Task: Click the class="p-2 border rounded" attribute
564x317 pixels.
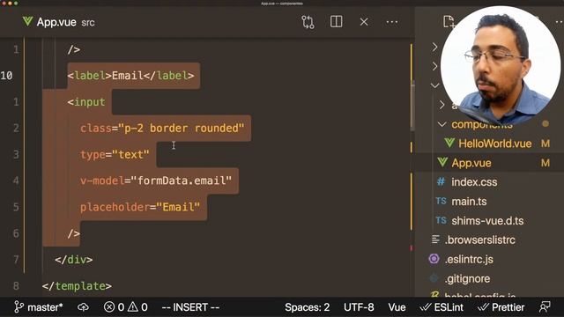Action: coord(162,129)
